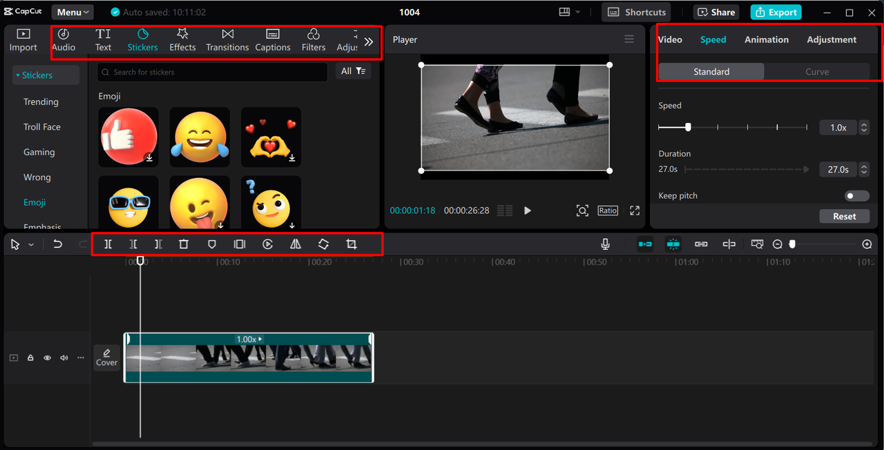The width and height of the screenshot is (884, 450).
Task: Delete right of playhead
Action: click(x=158, y=244)
